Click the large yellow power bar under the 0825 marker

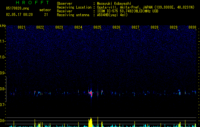[90, 123]
